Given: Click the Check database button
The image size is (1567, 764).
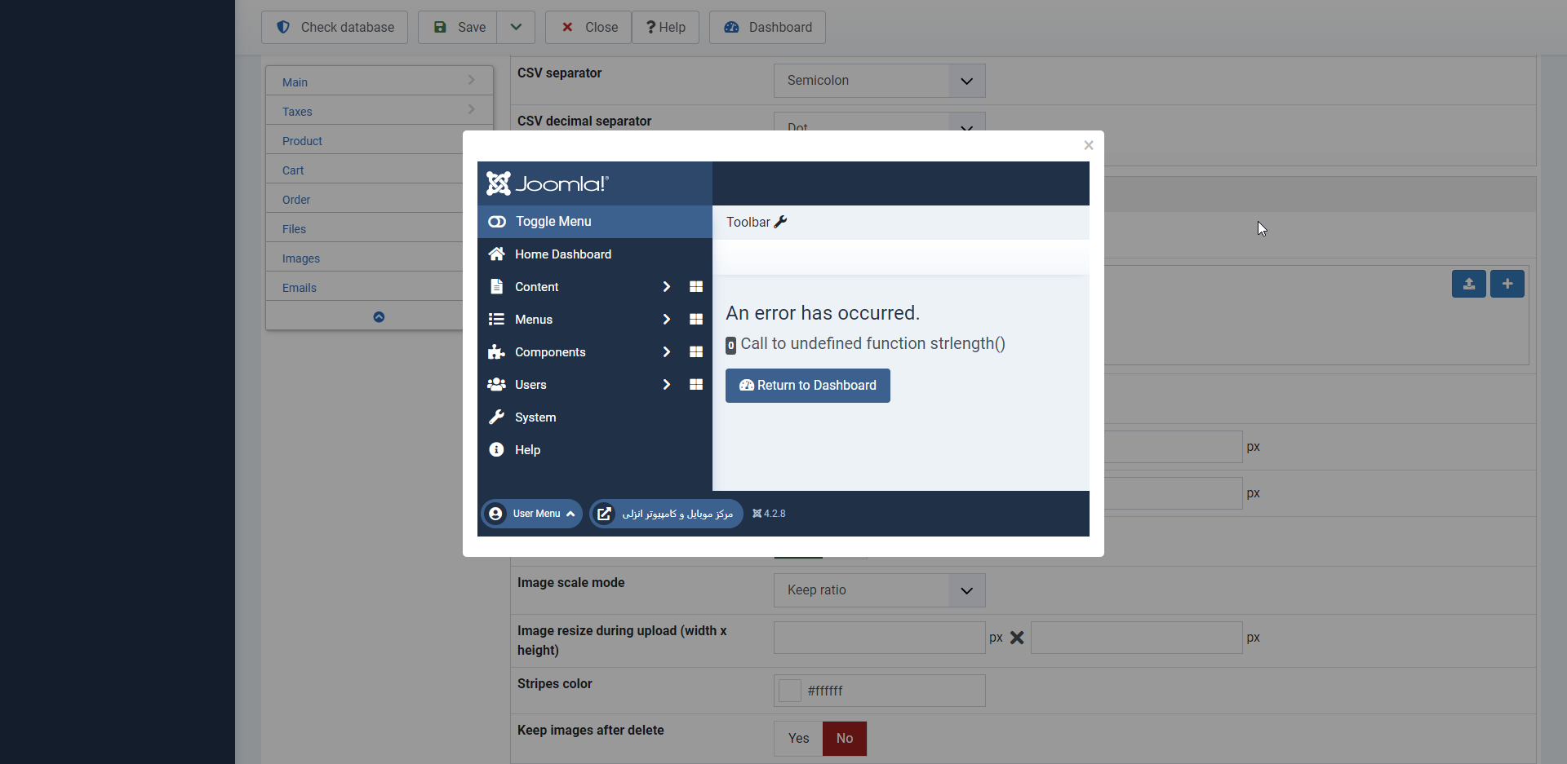Looking at the screenshot, I should (x=335, y=27).
